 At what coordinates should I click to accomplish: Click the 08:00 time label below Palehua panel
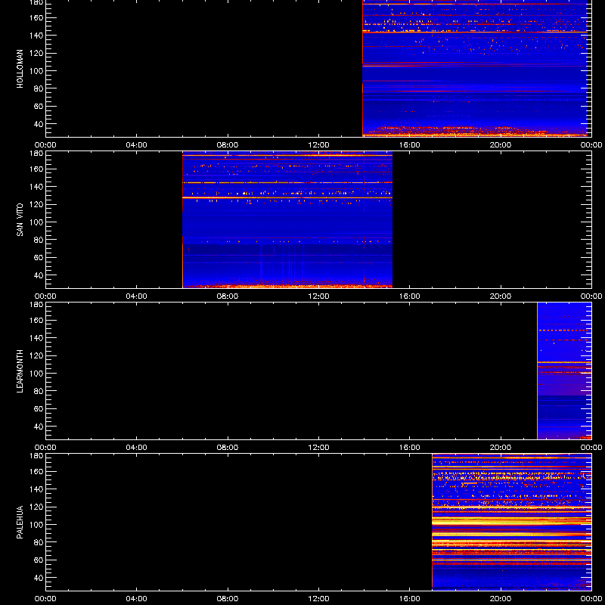tap(228, 599)
